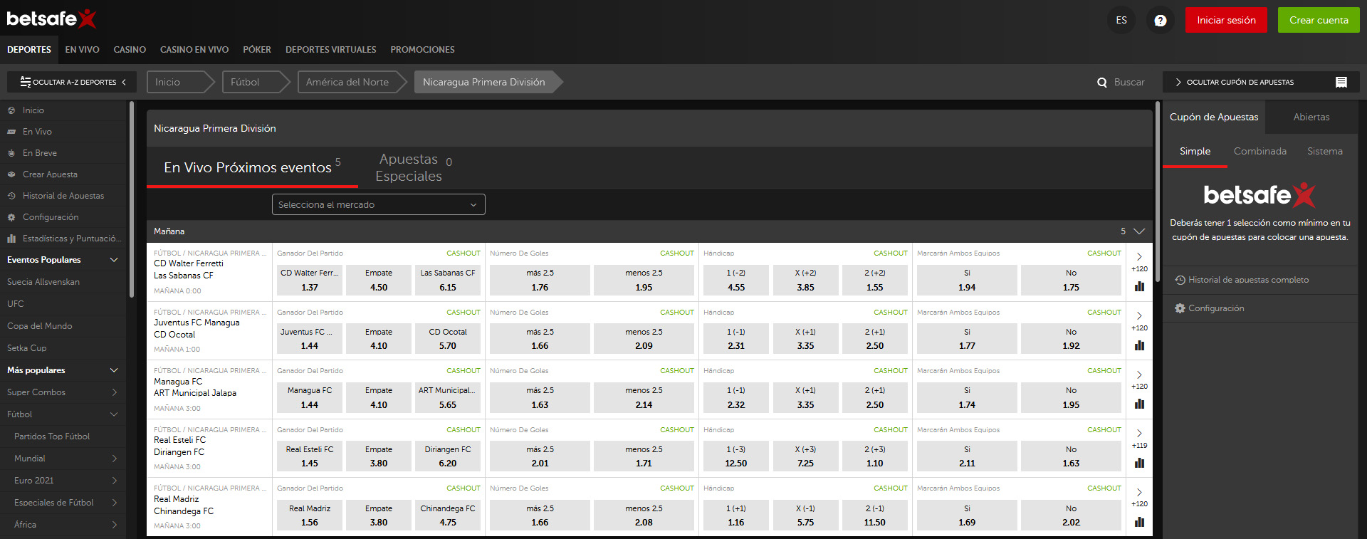Open the PROMOCIONES menu item
This screenshot has width=1367, height=539.
click(x=422, y=50)
